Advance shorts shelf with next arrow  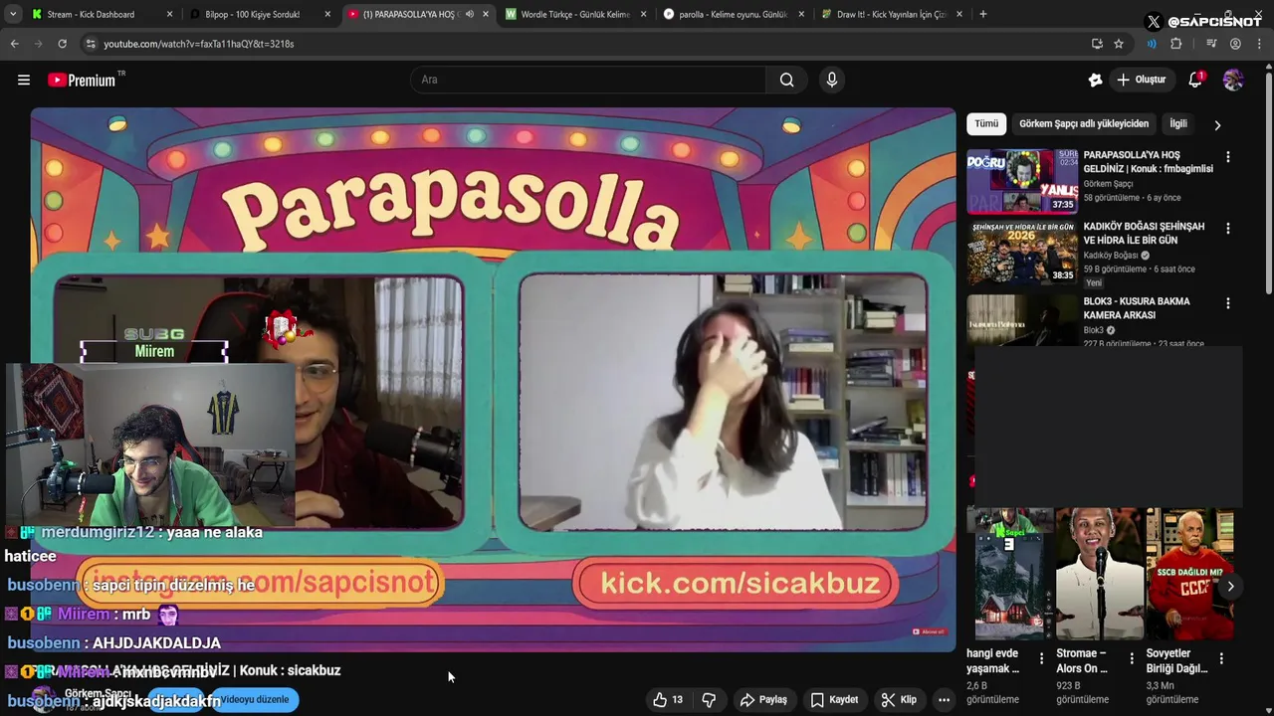coord(1230,587)
